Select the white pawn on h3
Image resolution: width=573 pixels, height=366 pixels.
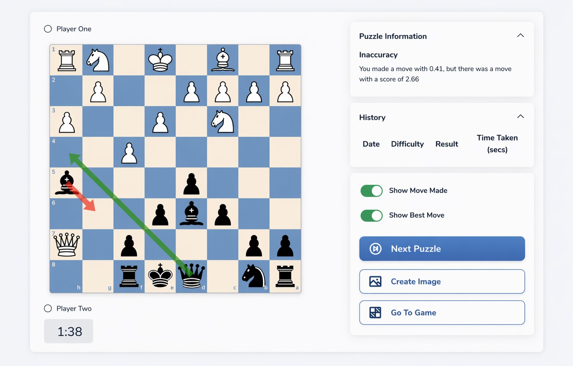tap(66, 122)
